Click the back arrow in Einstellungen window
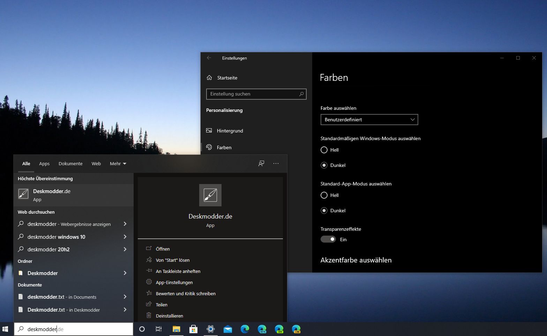The image size is (547, 336). 209,58
